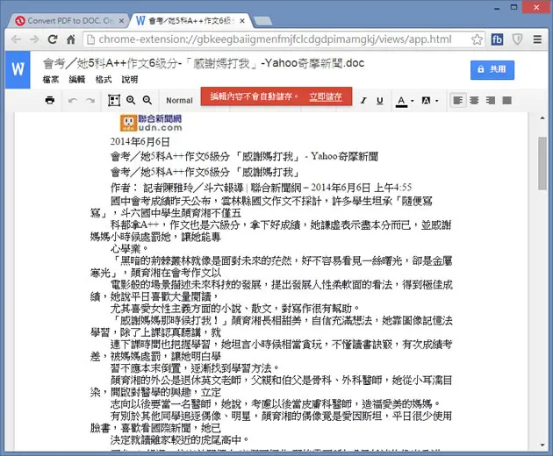Screen dimensions: 553x456
Task: Toggle underline formatting
Action: coord(380,101)
